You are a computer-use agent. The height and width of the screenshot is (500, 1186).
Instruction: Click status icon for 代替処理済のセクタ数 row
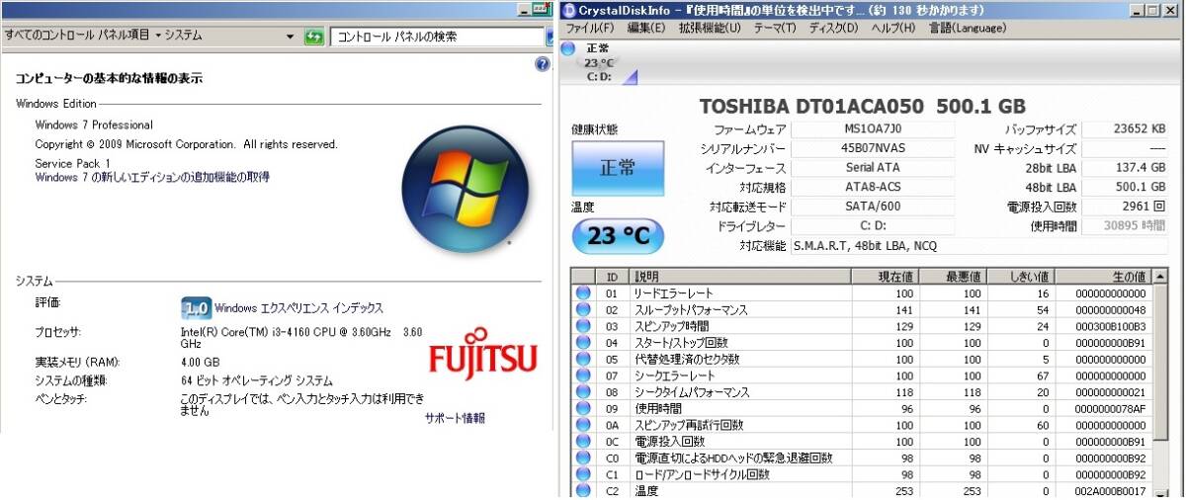(583, 360)
